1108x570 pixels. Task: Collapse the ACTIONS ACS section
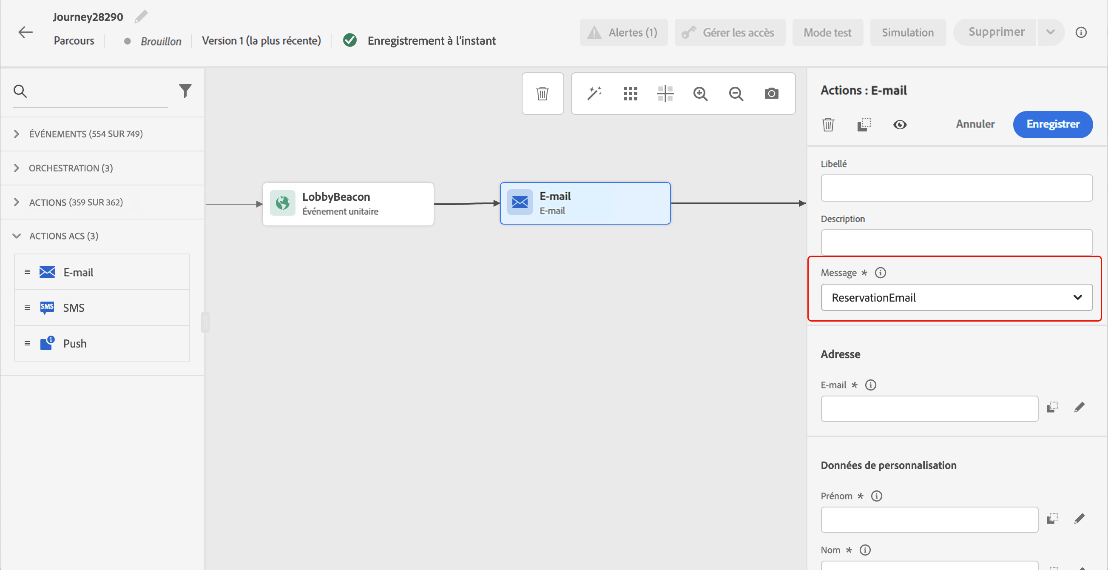pyautogui.click(x=16, y=236)
